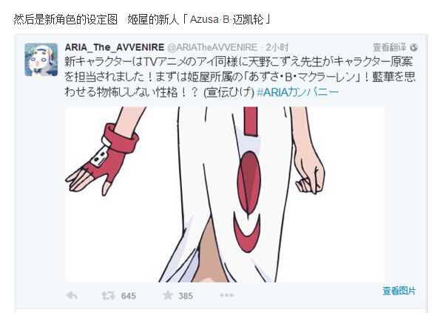
Task: Favorite the tweet with the star icon
Action: click(168, 295)
